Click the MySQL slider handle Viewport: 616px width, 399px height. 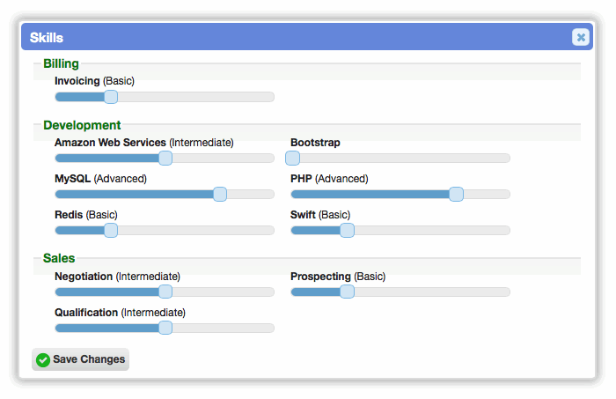[x=220, y=194]
